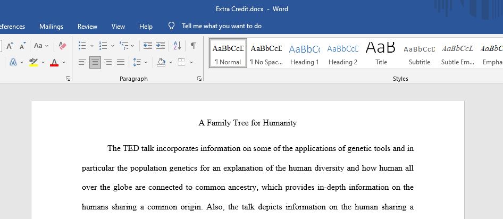
Task: Apply the Subtitle style
Action: (x=420, y=53)
